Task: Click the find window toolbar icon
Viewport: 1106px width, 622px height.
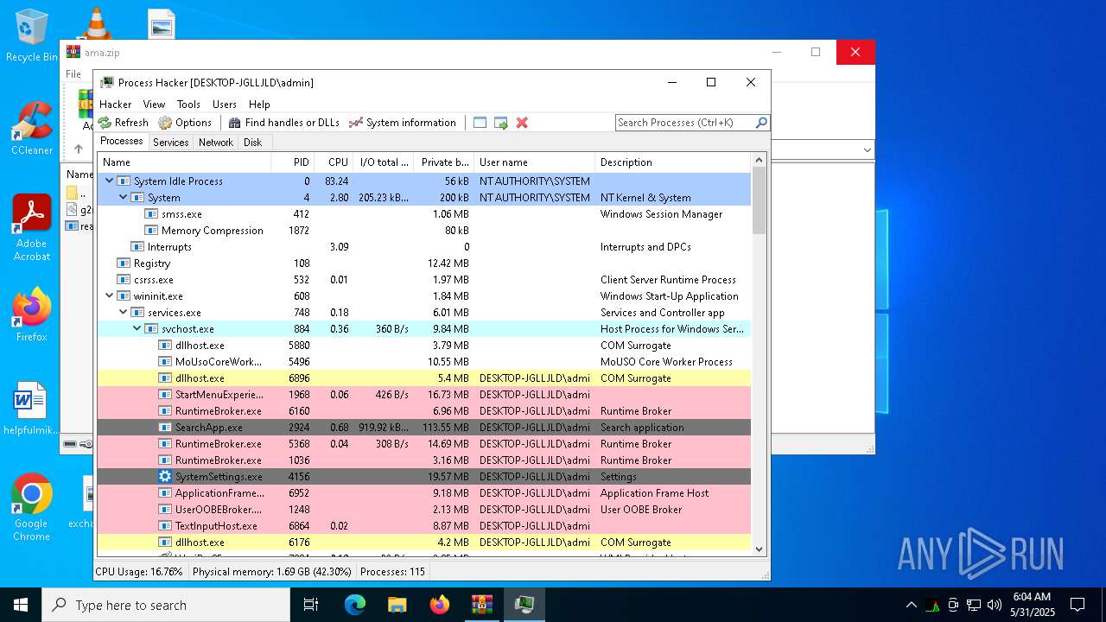Action: 480,123
